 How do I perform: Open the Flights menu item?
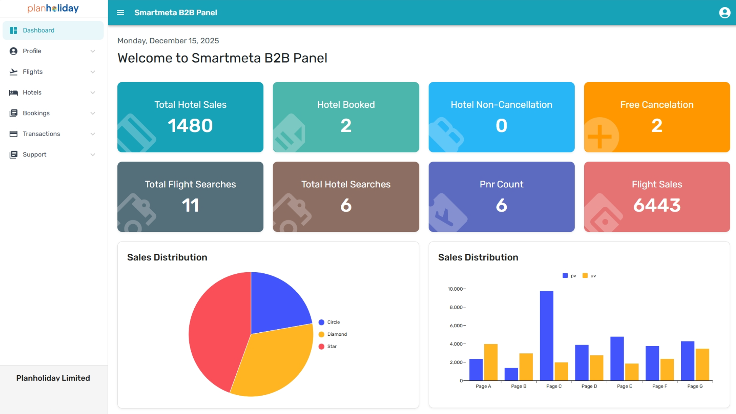click(x=53, y=72)
